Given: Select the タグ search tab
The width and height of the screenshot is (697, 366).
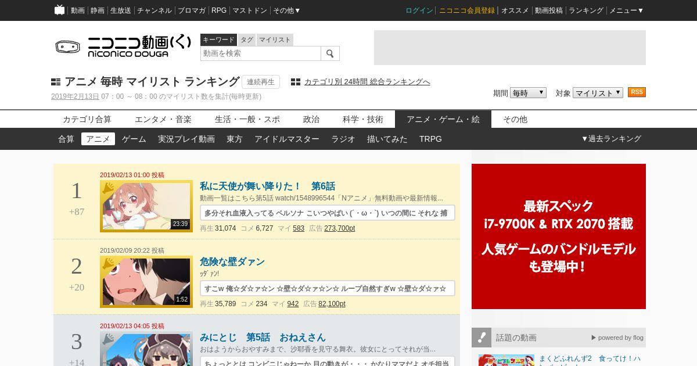Looking at the screenshot, I should point(247,40).
